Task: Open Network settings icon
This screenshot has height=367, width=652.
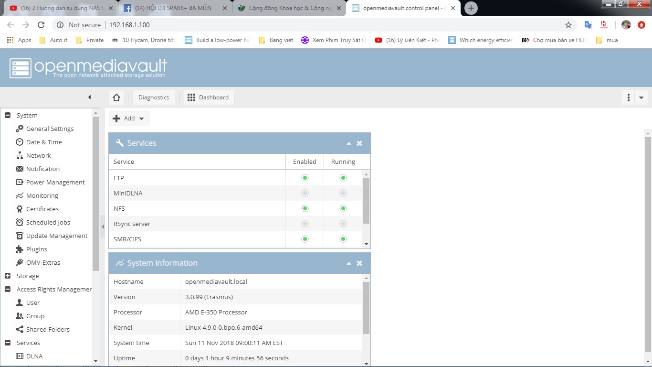Action: pos(20,155)
